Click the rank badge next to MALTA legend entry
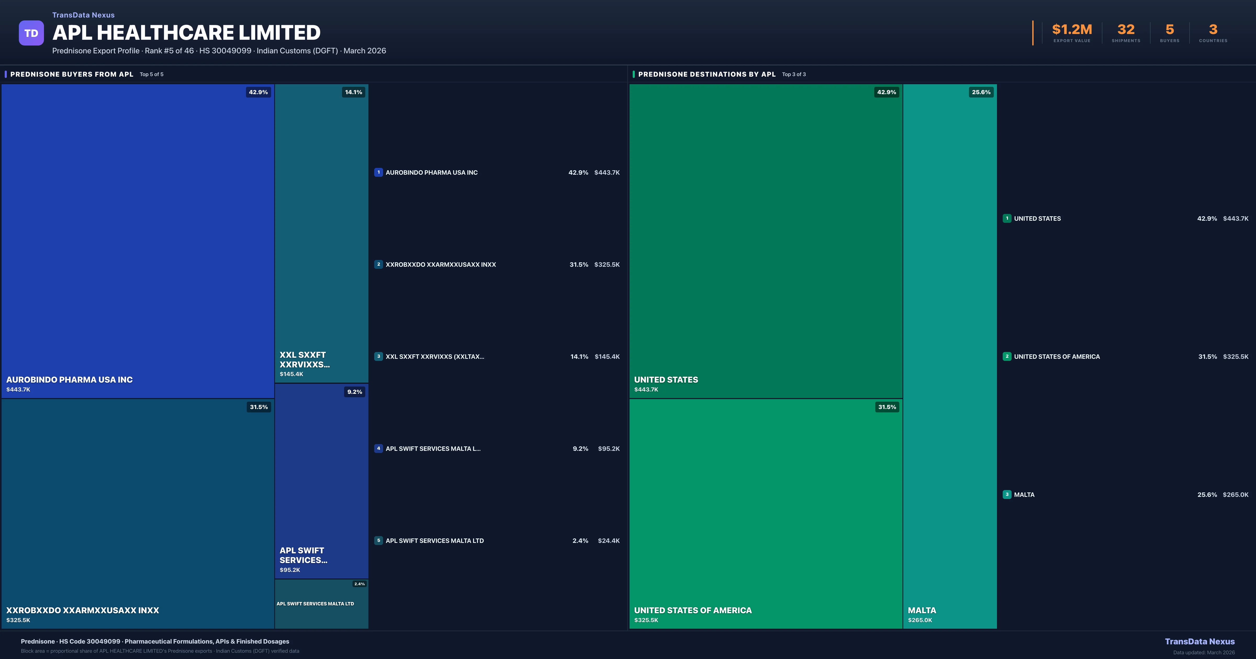Screen dimensions: 1256x659 [1007, 494]
